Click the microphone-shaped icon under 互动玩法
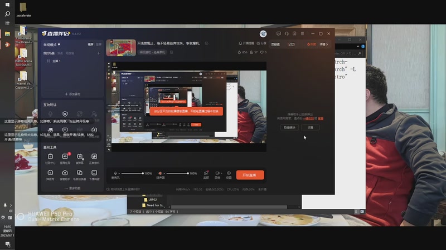The image size is (446, 250). (x=50, y=114)
